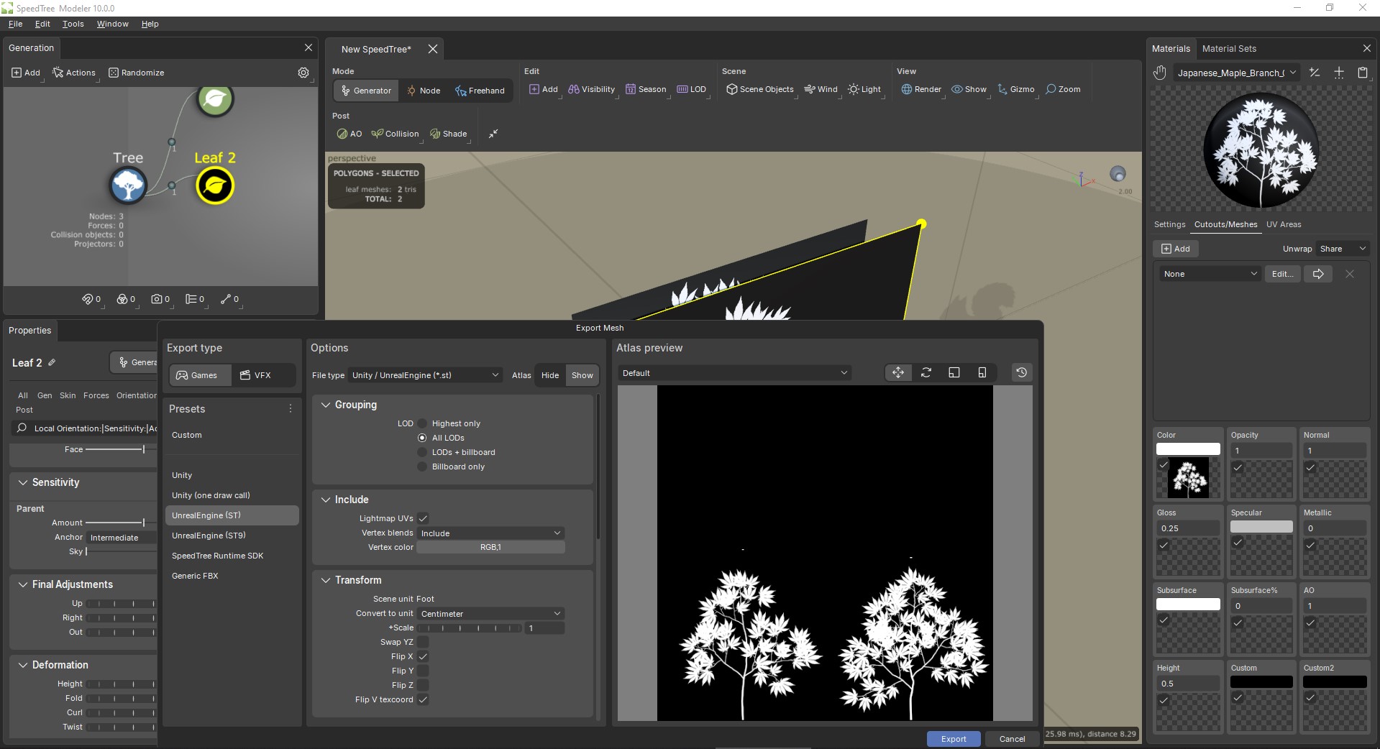1380x749 pixels.
Task: Open Scene Objects
Action: point(760,89)
